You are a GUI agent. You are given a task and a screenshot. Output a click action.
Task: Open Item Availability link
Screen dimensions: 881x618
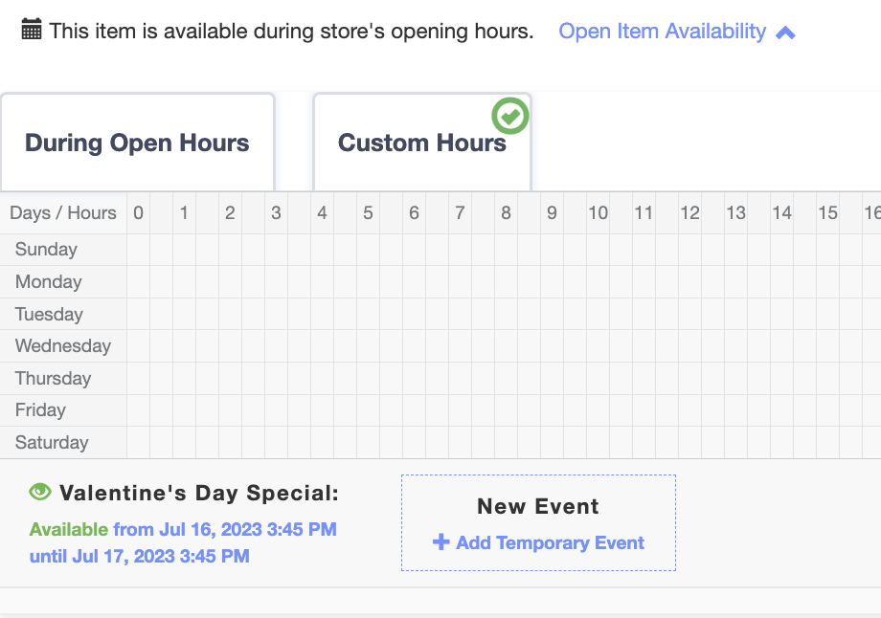click(662, 32)
